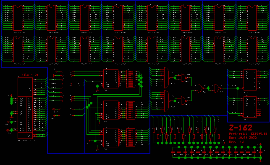Select the upper 8-input NAND gate symbol

(167, 78)
